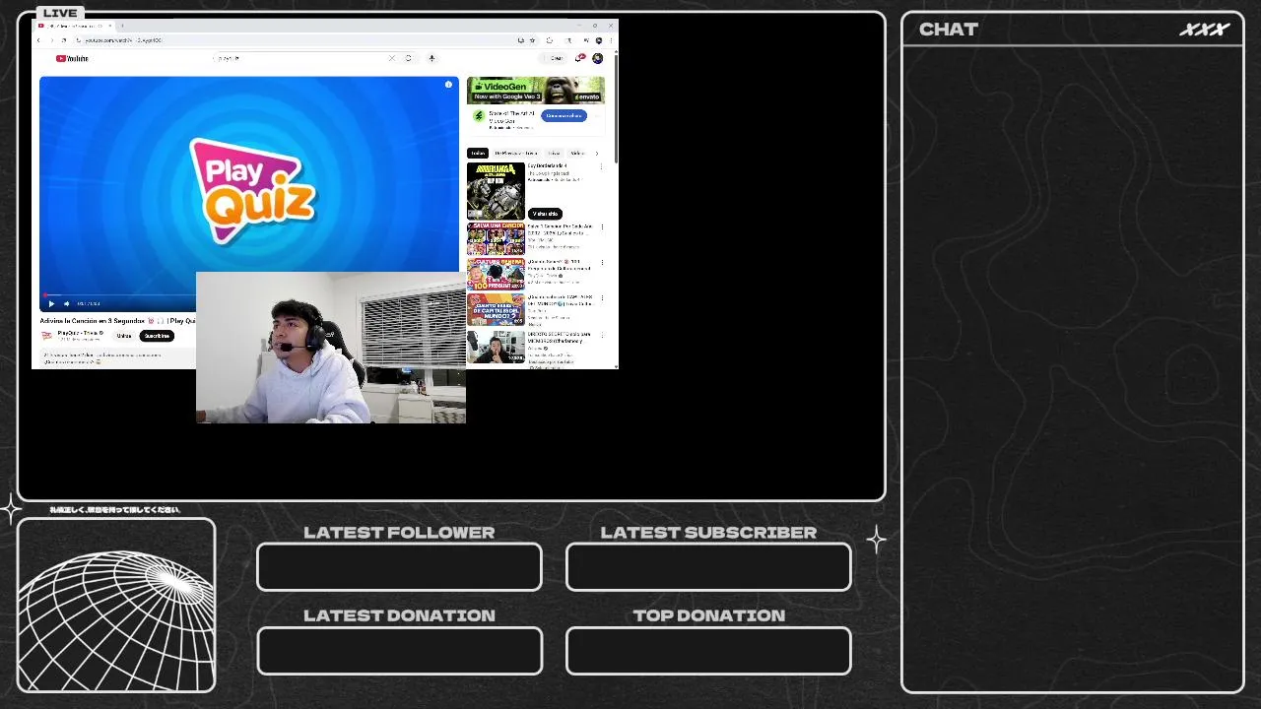Show more filter chips with the chevron
Screen dimensions: 1261x709
click(x=597, y=154)
